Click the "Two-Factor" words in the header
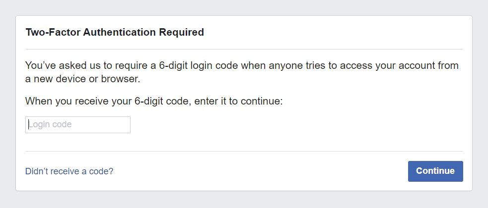 (x=54, y=33)
